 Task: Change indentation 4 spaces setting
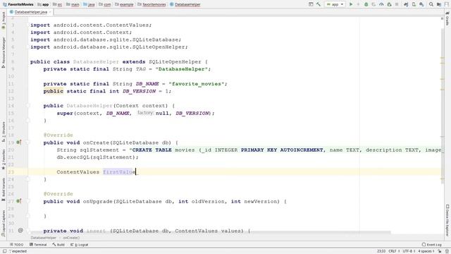[426, 251]
